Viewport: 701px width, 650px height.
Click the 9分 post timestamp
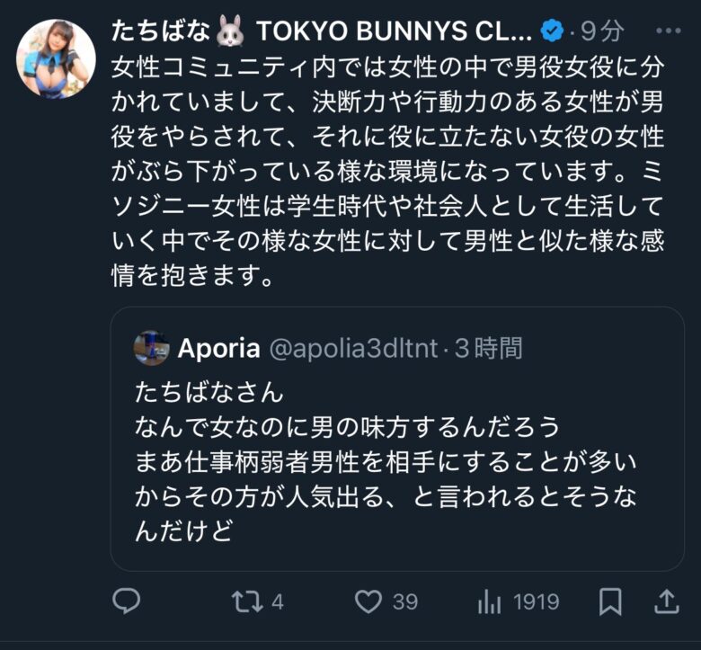point(602,32)
